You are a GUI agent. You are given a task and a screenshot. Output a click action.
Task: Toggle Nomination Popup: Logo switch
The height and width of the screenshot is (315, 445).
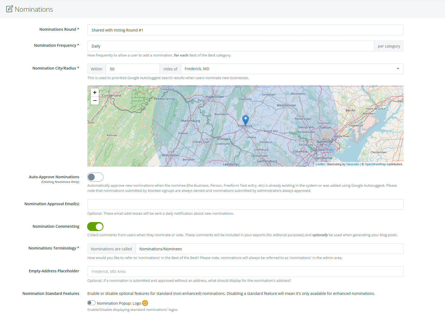tap(91, 303)
